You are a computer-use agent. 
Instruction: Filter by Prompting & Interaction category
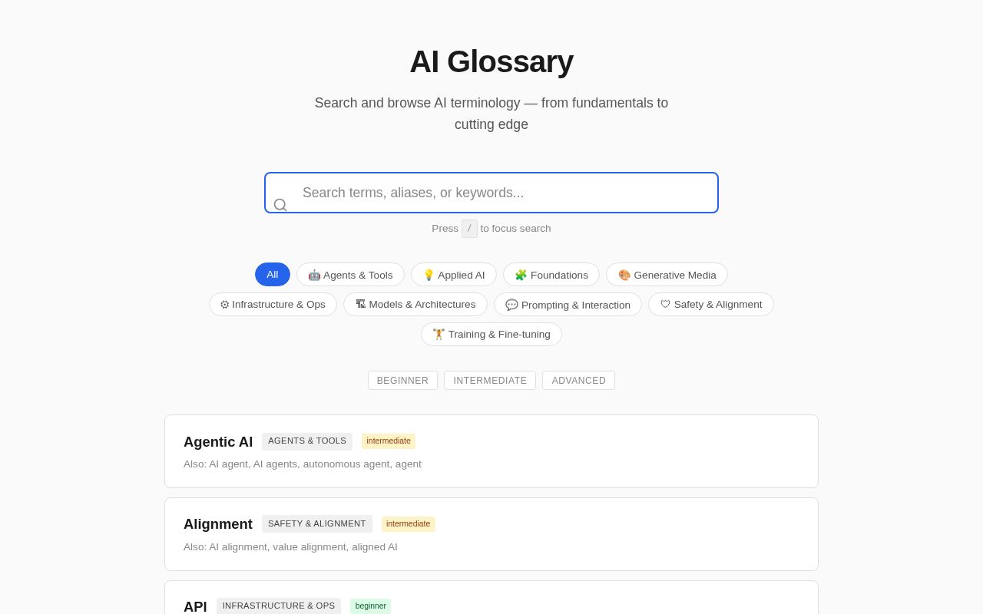pyautogui.click(x=568, y=305)
